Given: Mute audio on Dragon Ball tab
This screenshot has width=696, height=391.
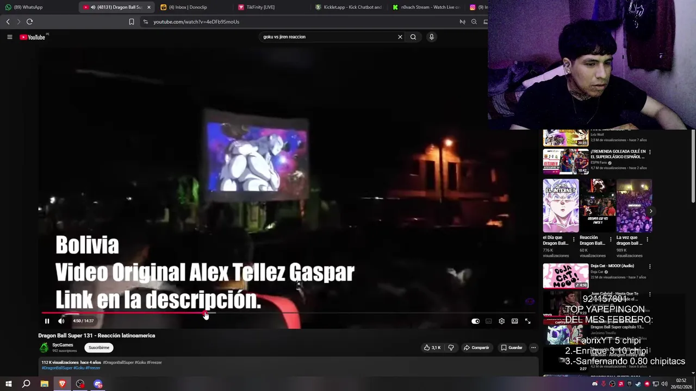Looking at the screenshot, I should pos(93,7).
